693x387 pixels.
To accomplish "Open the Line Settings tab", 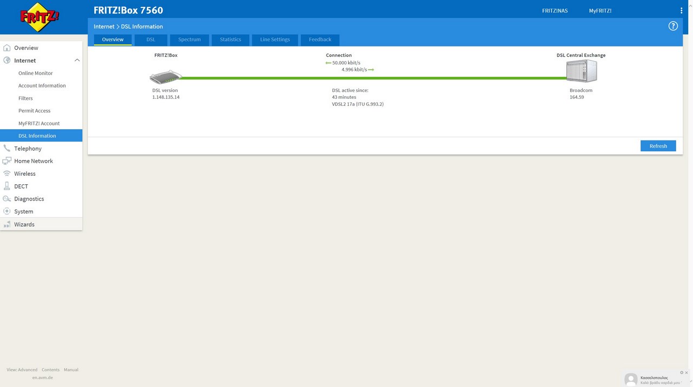I will [275, 39].
